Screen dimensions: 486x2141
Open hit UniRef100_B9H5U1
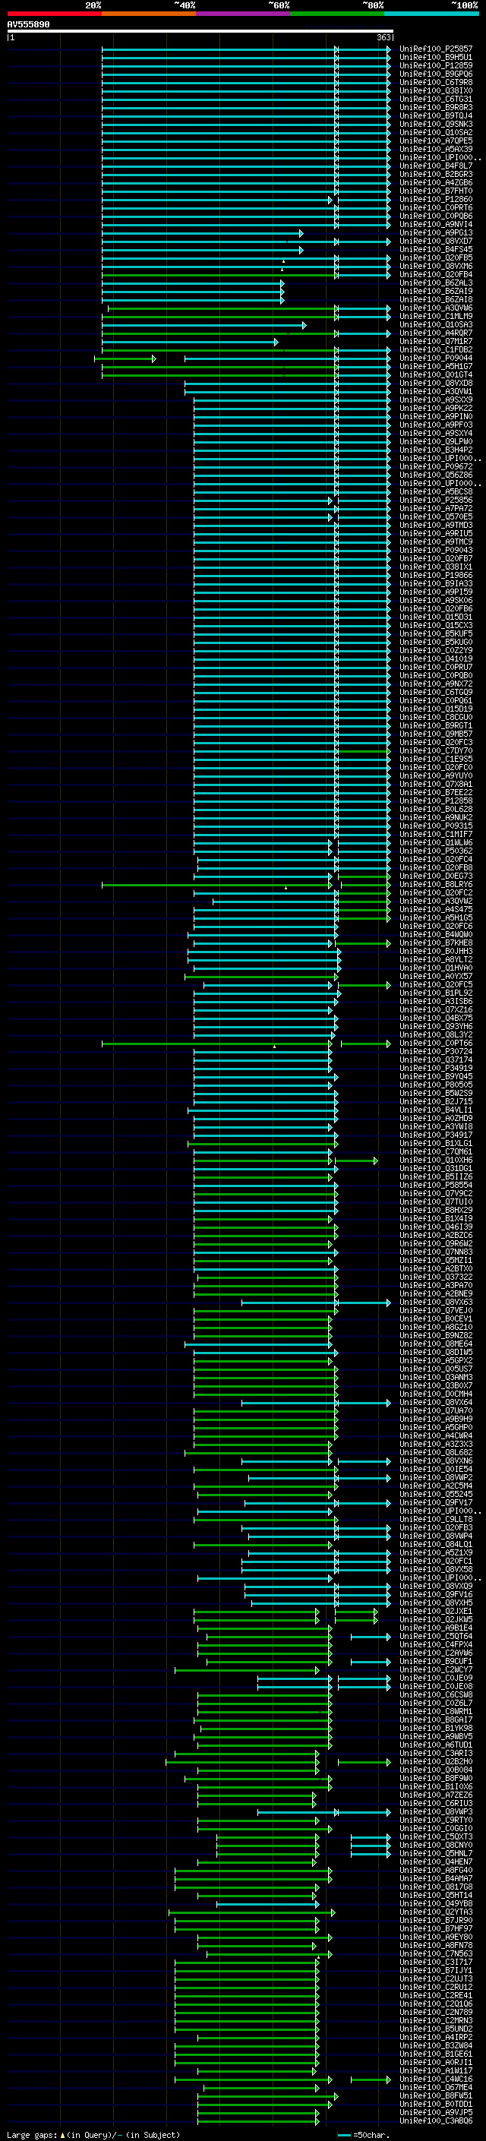(x=436, y=58)
